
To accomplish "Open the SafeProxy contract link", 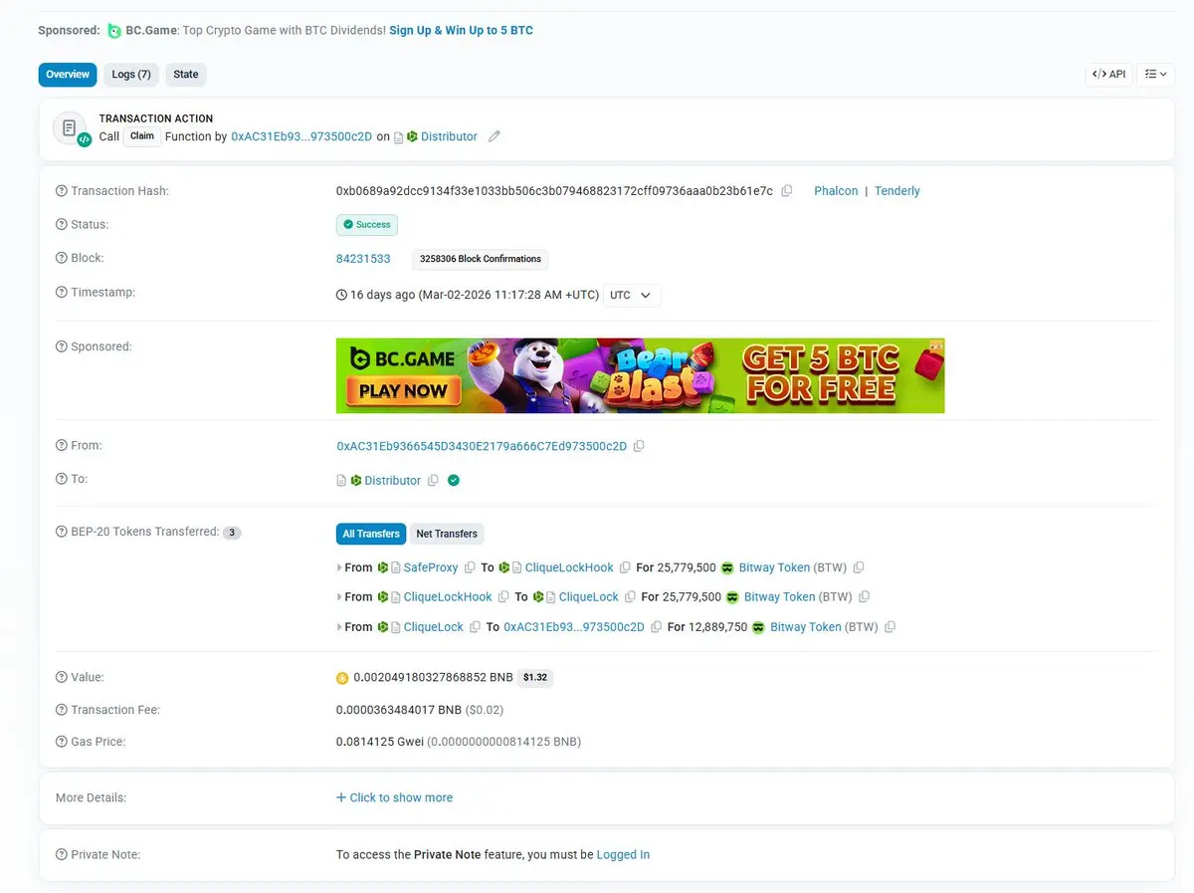I will pos(431,567).
